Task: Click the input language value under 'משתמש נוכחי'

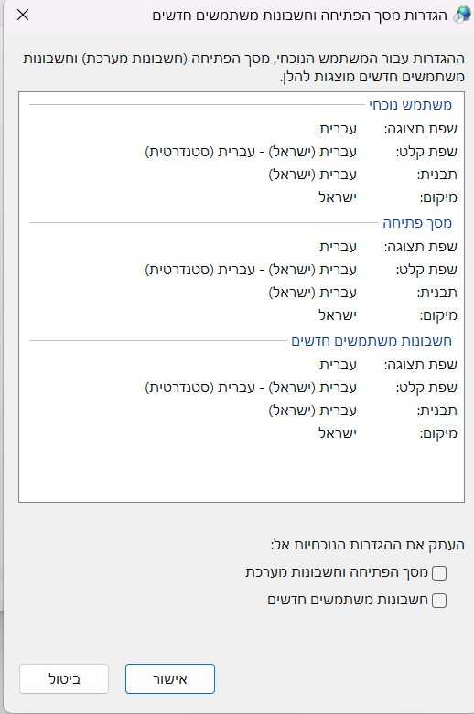Action: 251,152
